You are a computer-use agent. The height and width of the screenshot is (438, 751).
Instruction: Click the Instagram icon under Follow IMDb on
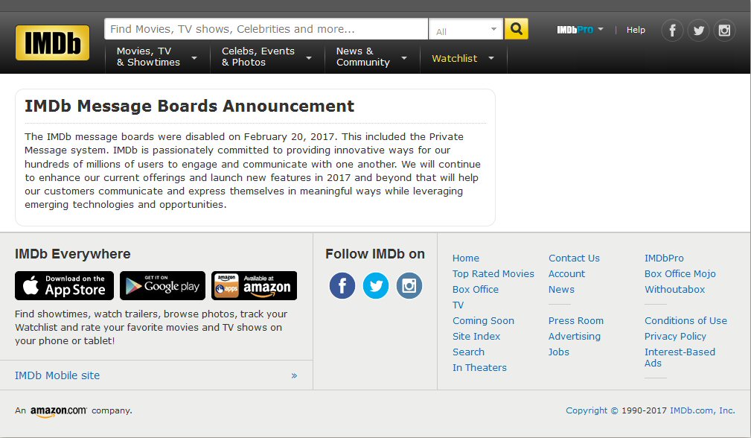tap(409, 285)
